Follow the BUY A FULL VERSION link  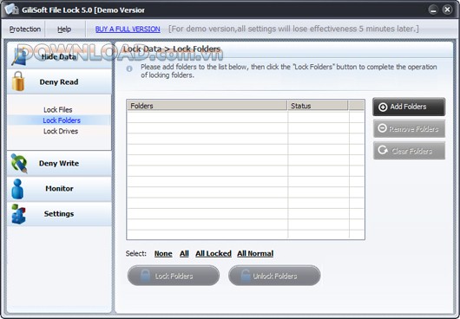128,29
